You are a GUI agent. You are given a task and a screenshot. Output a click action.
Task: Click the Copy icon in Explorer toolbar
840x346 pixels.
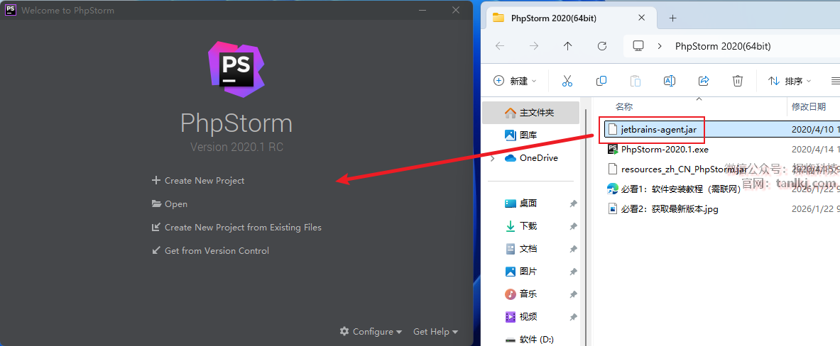coord(601,81)
